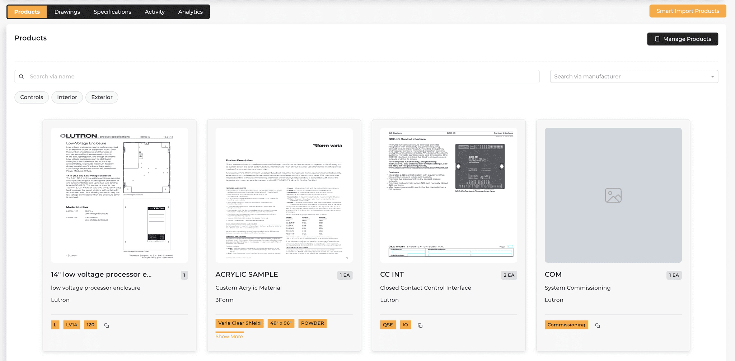Click the 48" x 96" tag
The height and width of the screenshot is (361, 735).
pyautogui.click(x=281, y=323)
